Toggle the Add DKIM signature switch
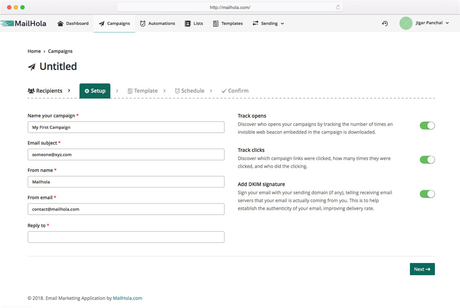 point(427,194)
